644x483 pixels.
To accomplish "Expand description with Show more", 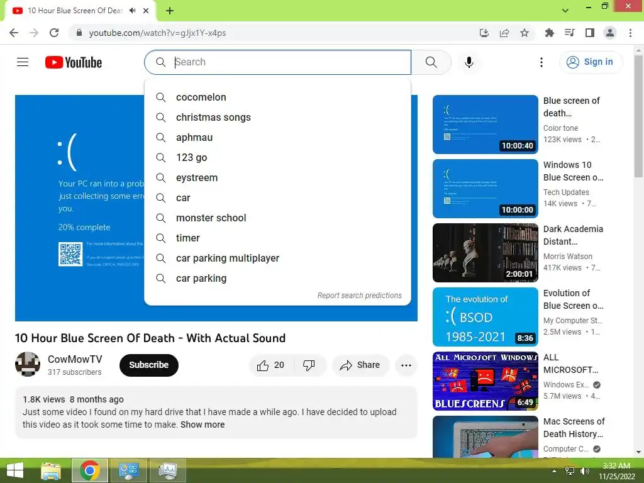I will point(203,425).
